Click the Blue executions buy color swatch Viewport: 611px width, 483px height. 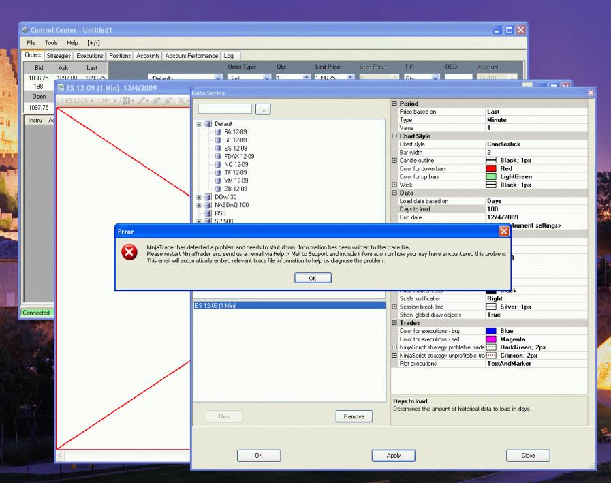pyautogui.click(x=491, y=331)
